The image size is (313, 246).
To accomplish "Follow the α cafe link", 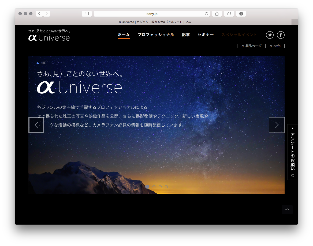I will tap(275, 46).
